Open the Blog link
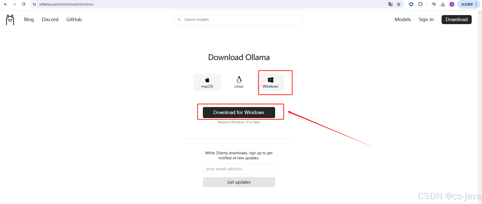This screenshot has width=482, height=204. 29,20
